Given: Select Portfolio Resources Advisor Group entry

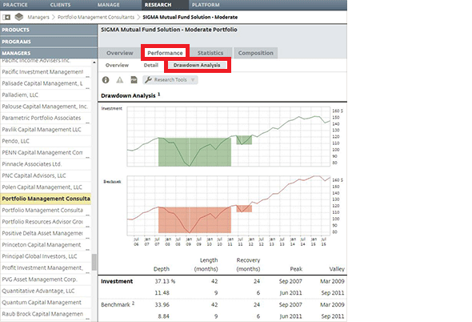Looking at the screenshot, I should tap(46, 222).
